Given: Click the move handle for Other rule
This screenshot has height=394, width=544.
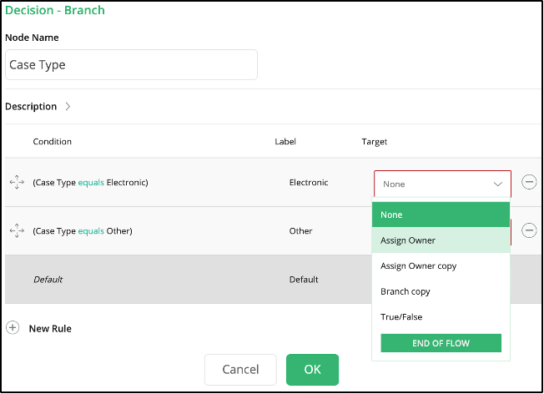Looking at the screenshot, I should (17, 231).
